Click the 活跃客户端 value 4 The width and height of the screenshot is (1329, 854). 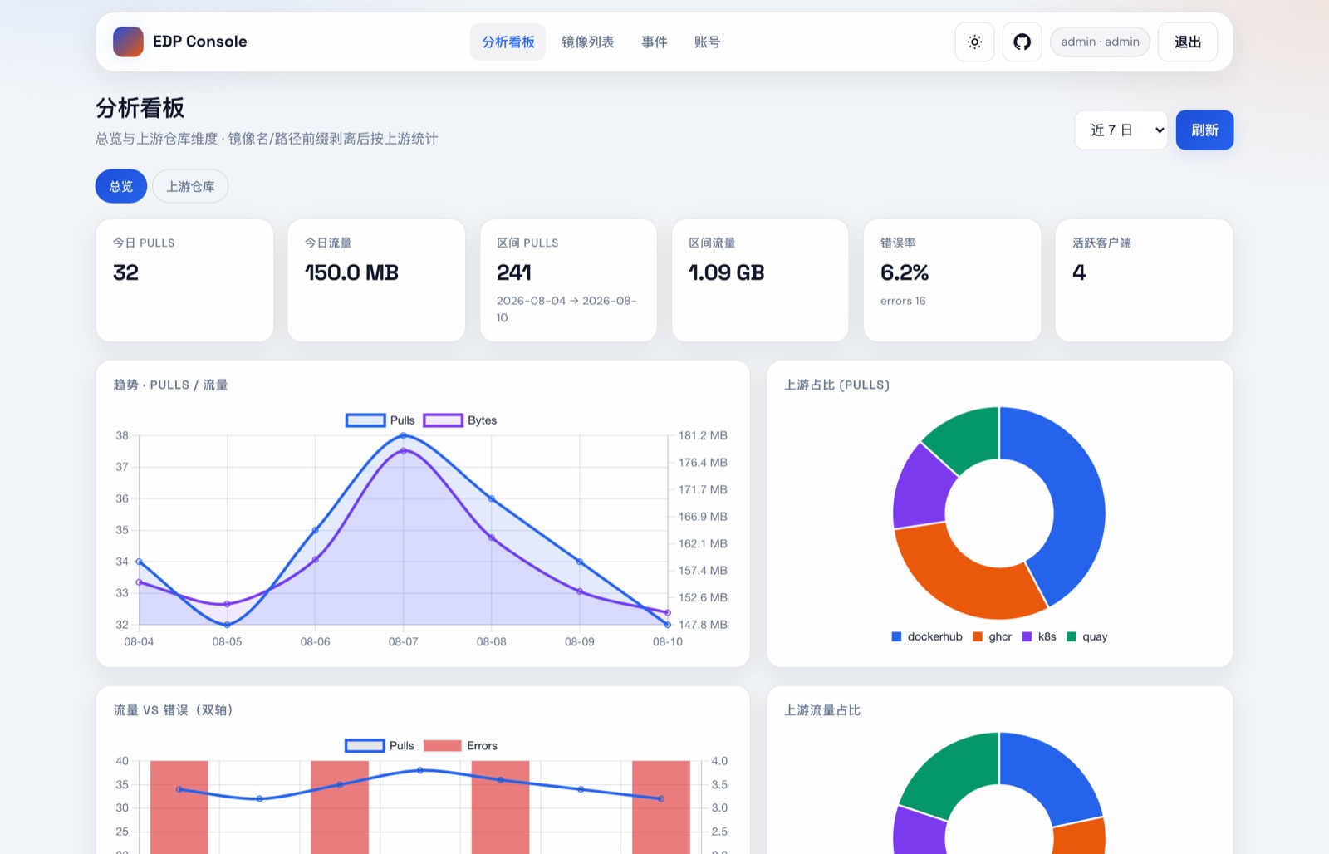1079,272
